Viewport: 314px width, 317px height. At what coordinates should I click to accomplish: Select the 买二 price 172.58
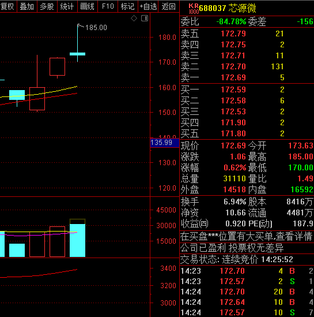click(x=233, y=100)
